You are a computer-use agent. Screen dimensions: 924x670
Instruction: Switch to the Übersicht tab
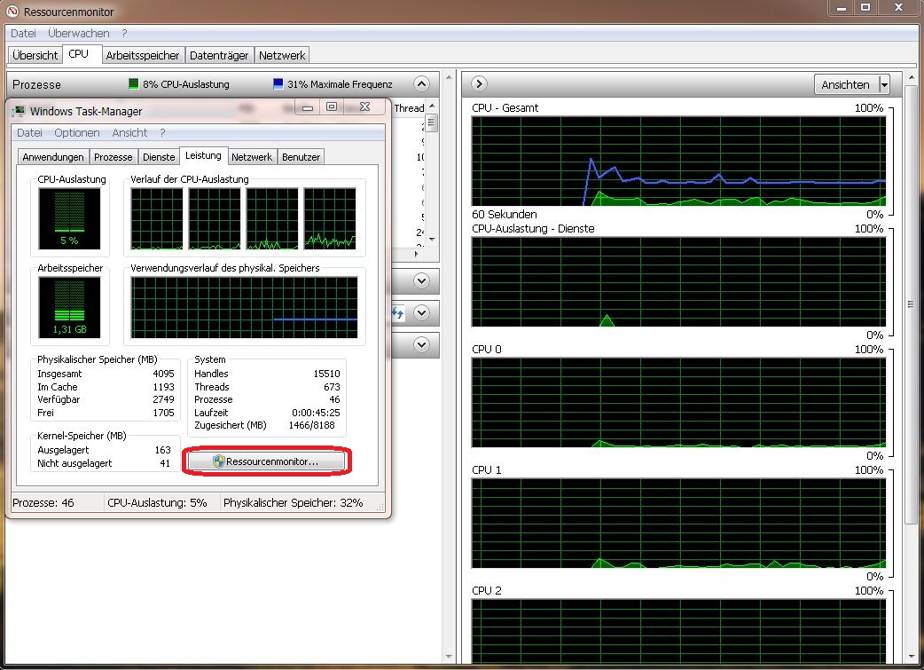point(35,55)
